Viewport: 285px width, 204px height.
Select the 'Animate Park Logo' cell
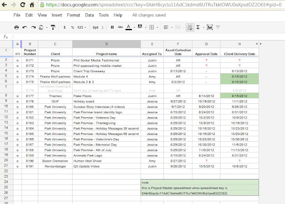[106, 155]
